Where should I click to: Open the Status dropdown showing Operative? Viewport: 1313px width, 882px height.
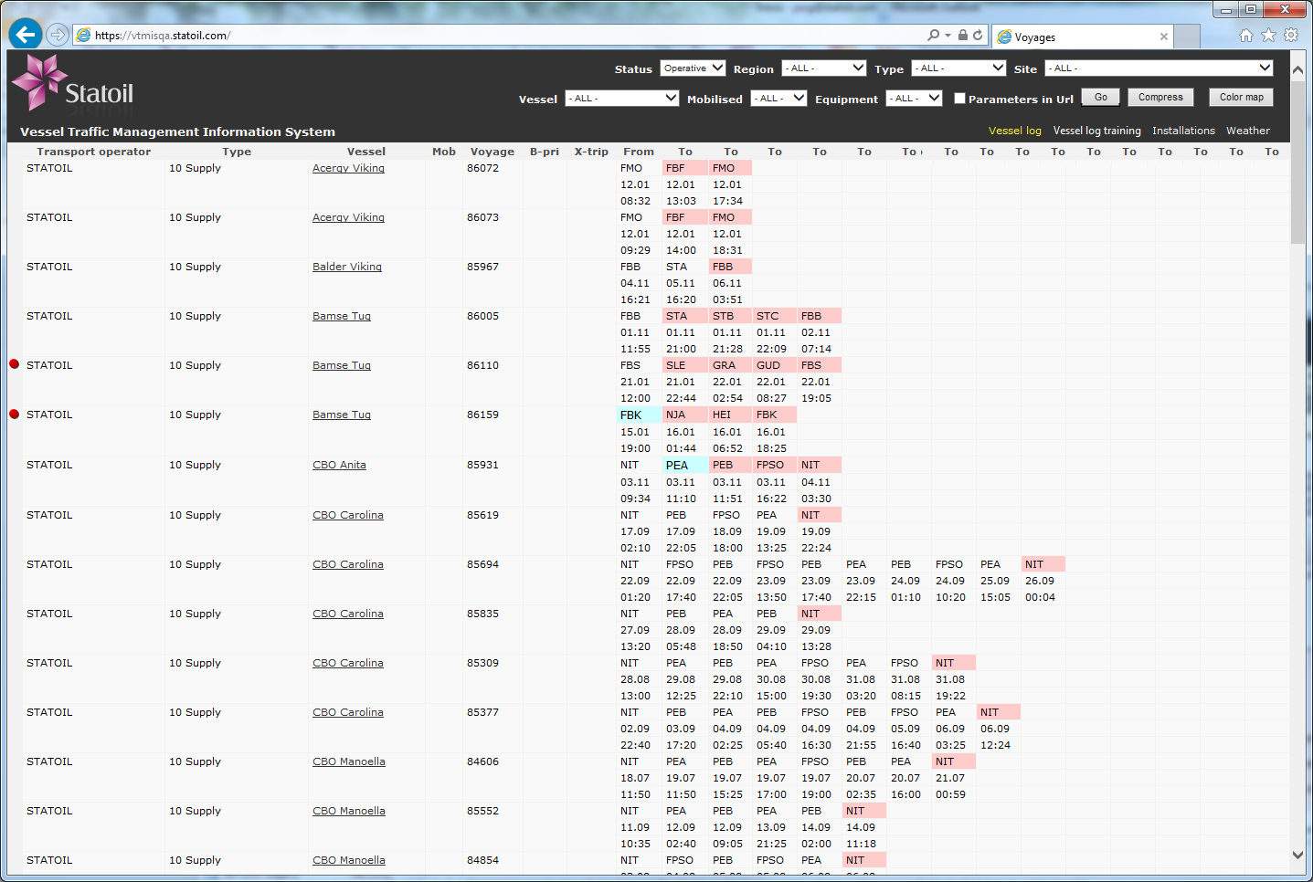(693, 68)
